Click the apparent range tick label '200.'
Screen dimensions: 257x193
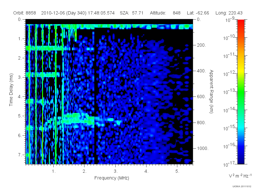pyautogui.click(x=201, y=45)
